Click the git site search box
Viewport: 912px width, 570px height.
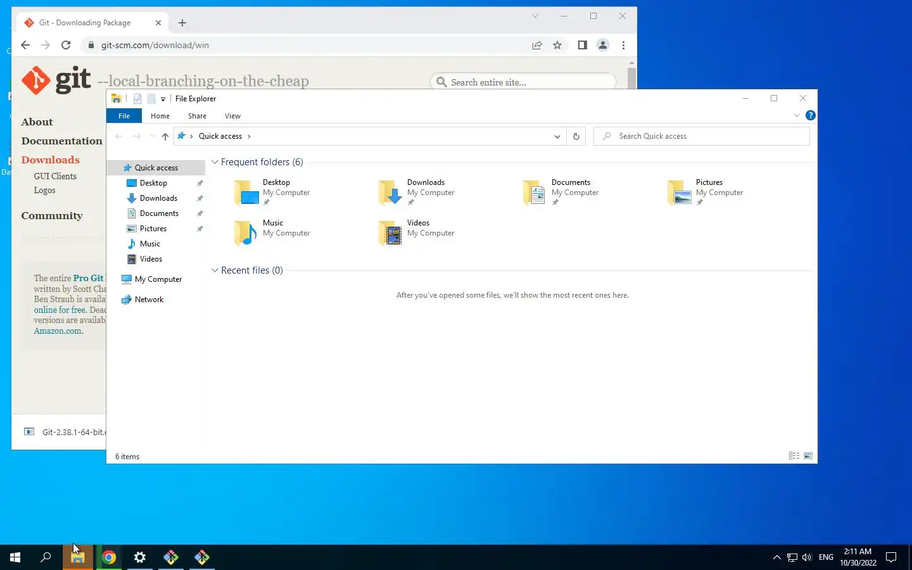(522, 82)
